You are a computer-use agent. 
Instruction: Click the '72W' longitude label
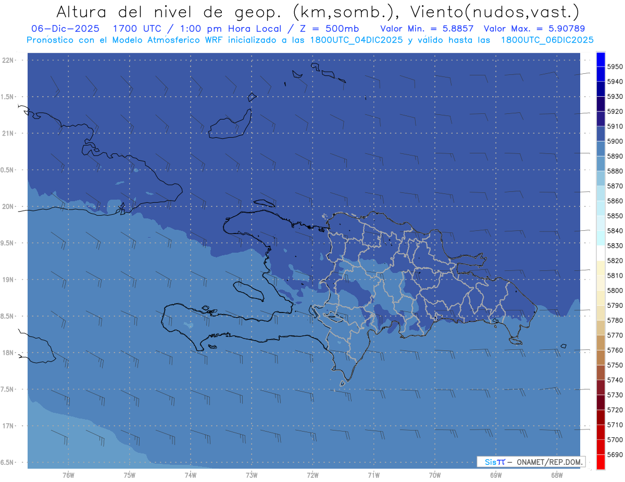pos(312,475)
